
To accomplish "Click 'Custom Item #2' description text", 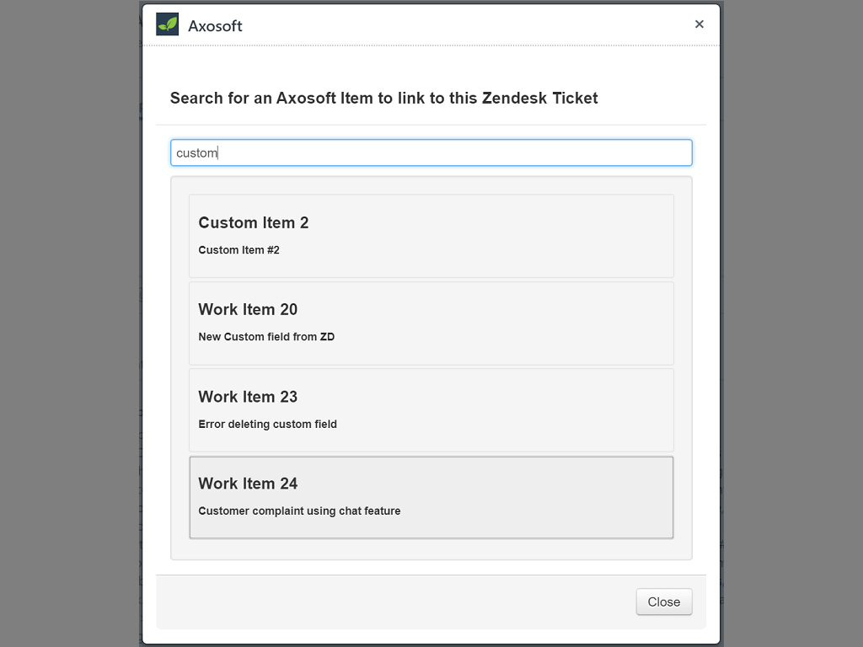I will [x=239, y=249].
